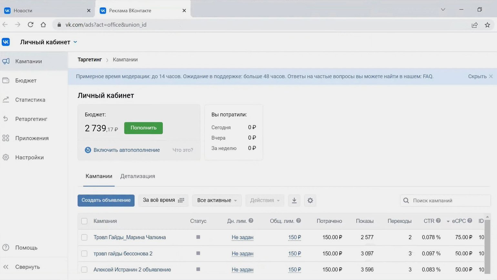Open campaign Трэвл Гайды_Марина Чалкина
This screenshot has width=497, height=280.
pyautogui.click(x=129, y=237)
